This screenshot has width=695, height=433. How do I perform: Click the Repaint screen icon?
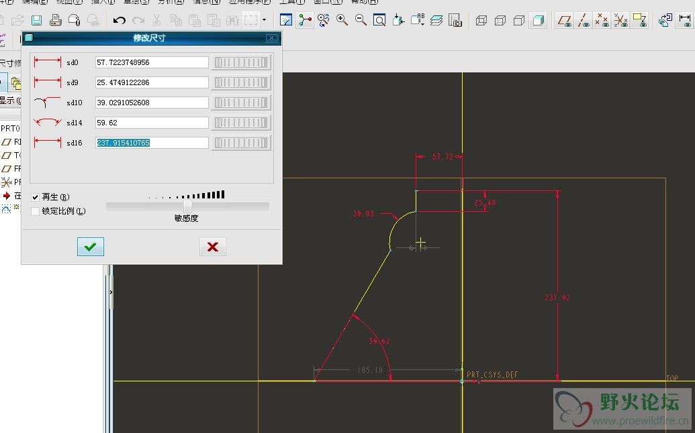tap(286, 20)
